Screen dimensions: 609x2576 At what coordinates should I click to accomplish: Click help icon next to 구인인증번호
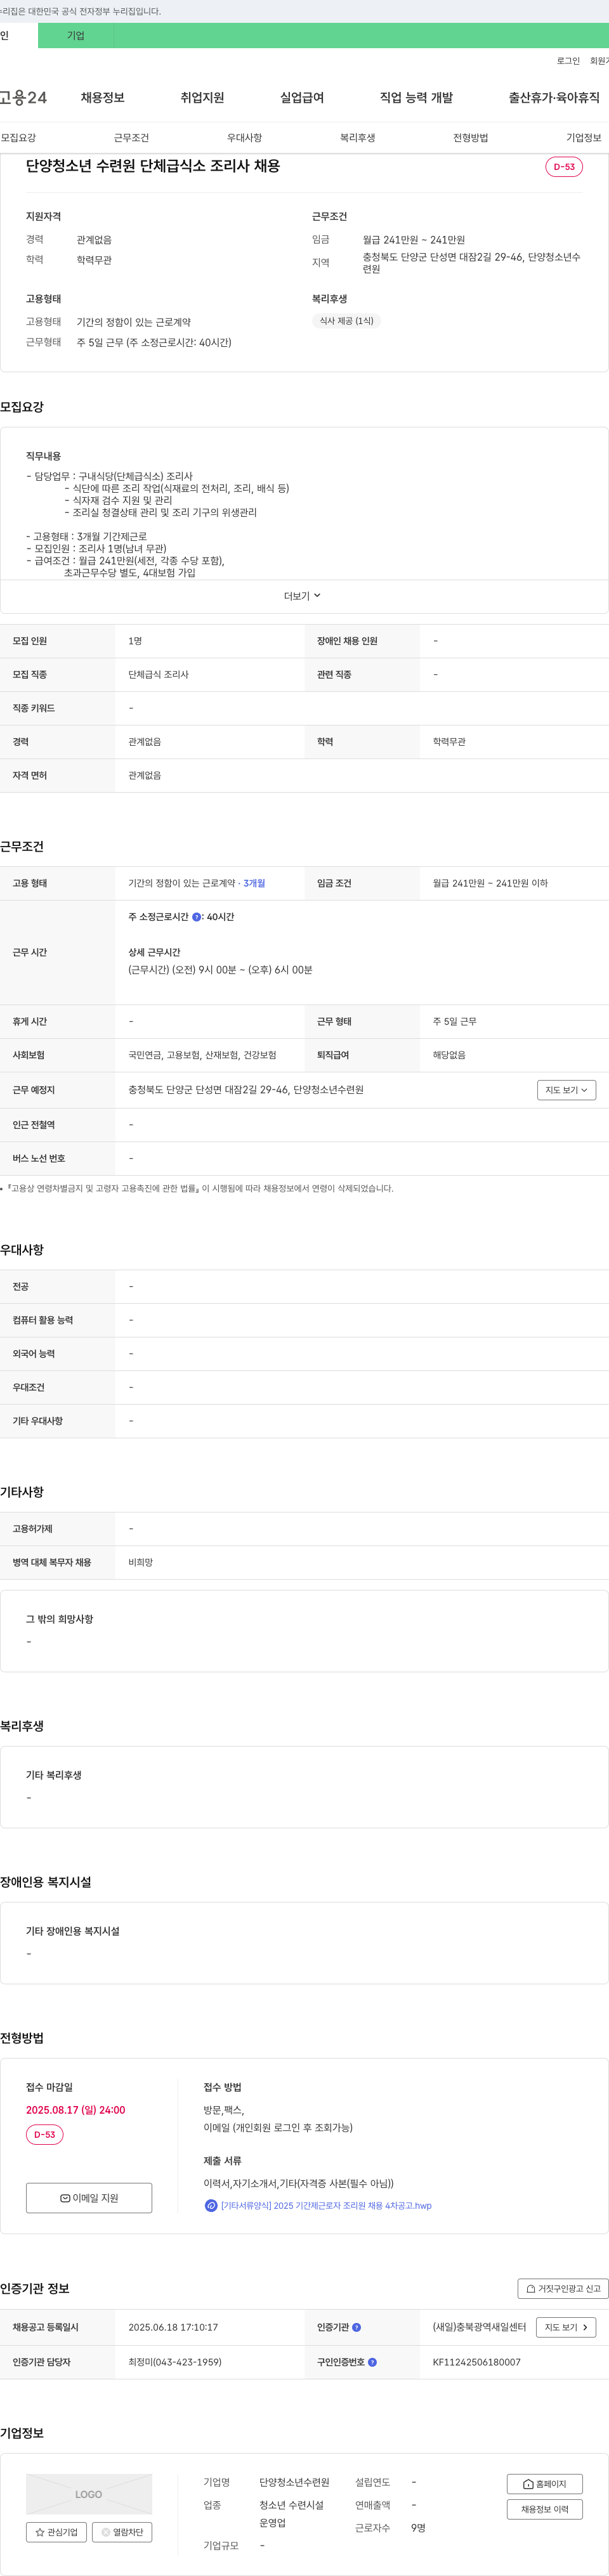click(x=372, y=2362)
